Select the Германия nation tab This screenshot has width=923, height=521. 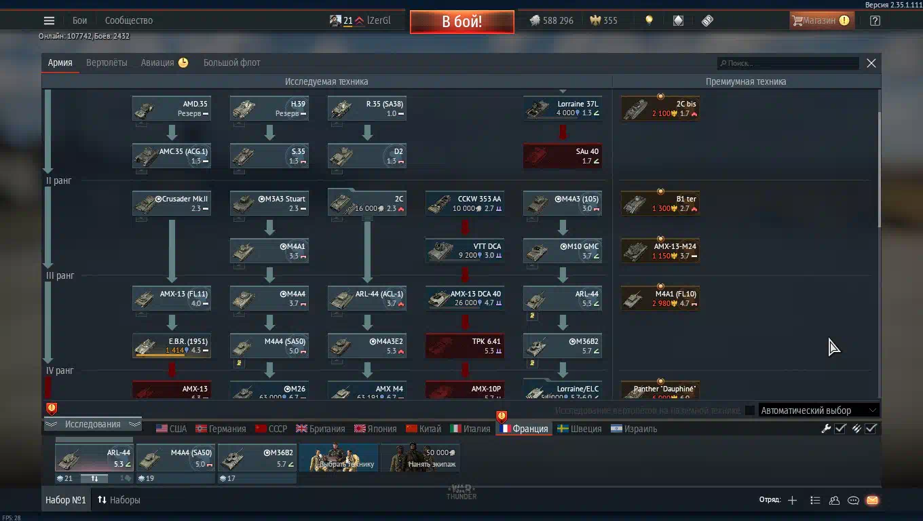[221, 429]
